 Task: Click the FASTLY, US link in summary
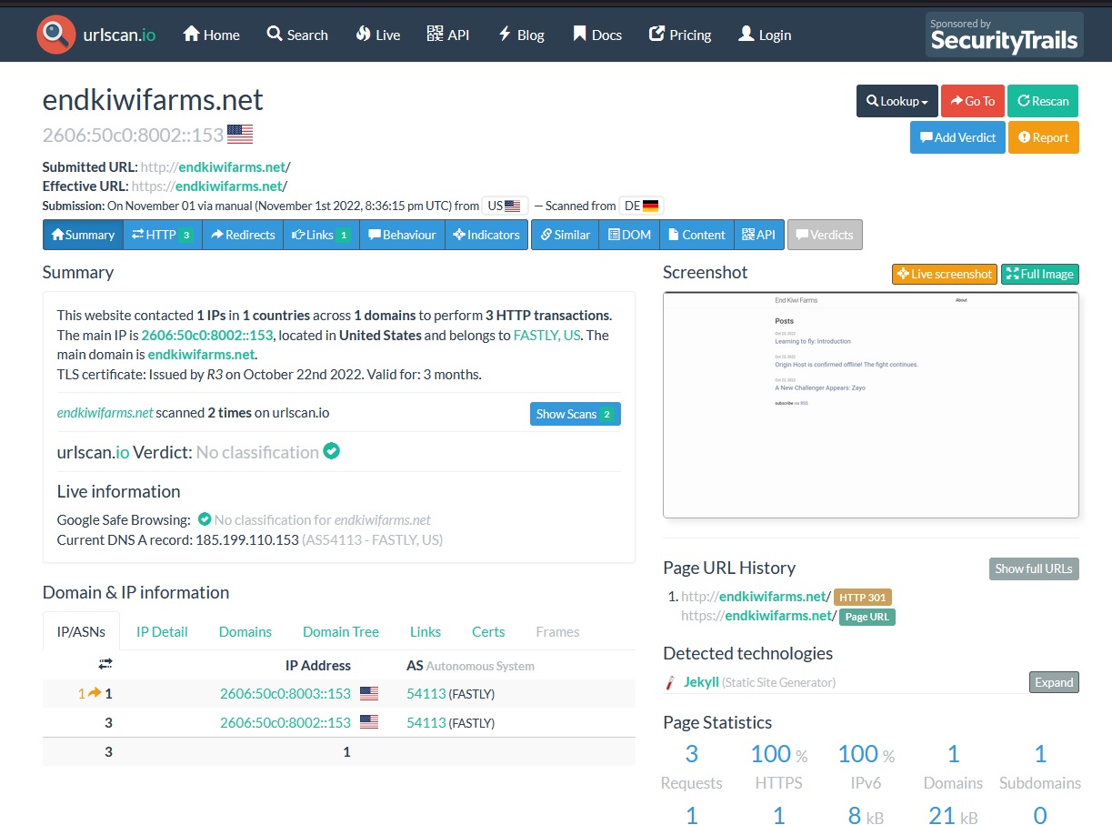pyautogui.click(x=547, y=335)
